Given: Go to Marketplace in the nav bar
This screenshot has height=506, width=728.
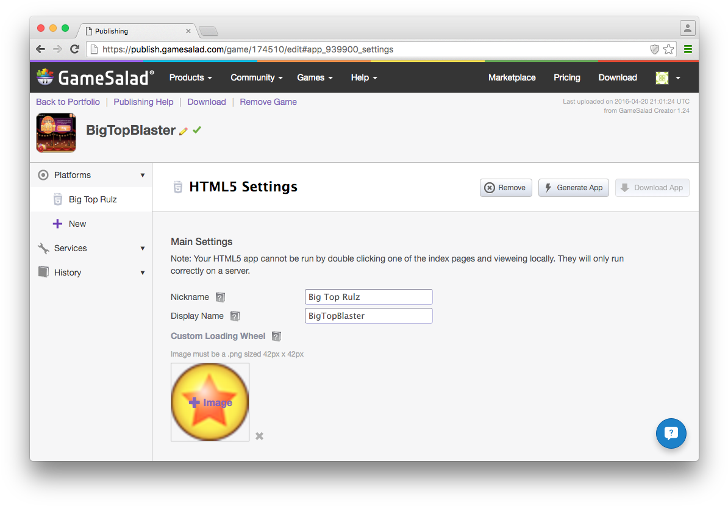Looking at the screenshot, I should click(x=512, y=77).
